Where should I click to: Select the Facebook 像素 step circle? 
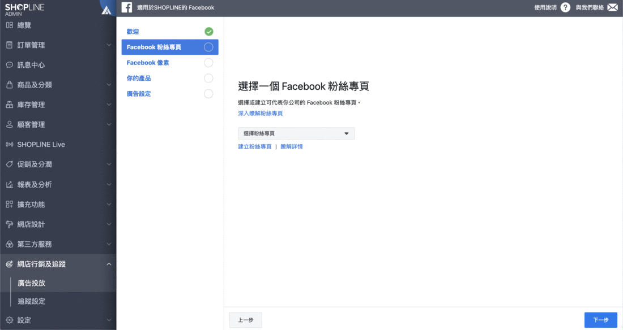[208, 63]
